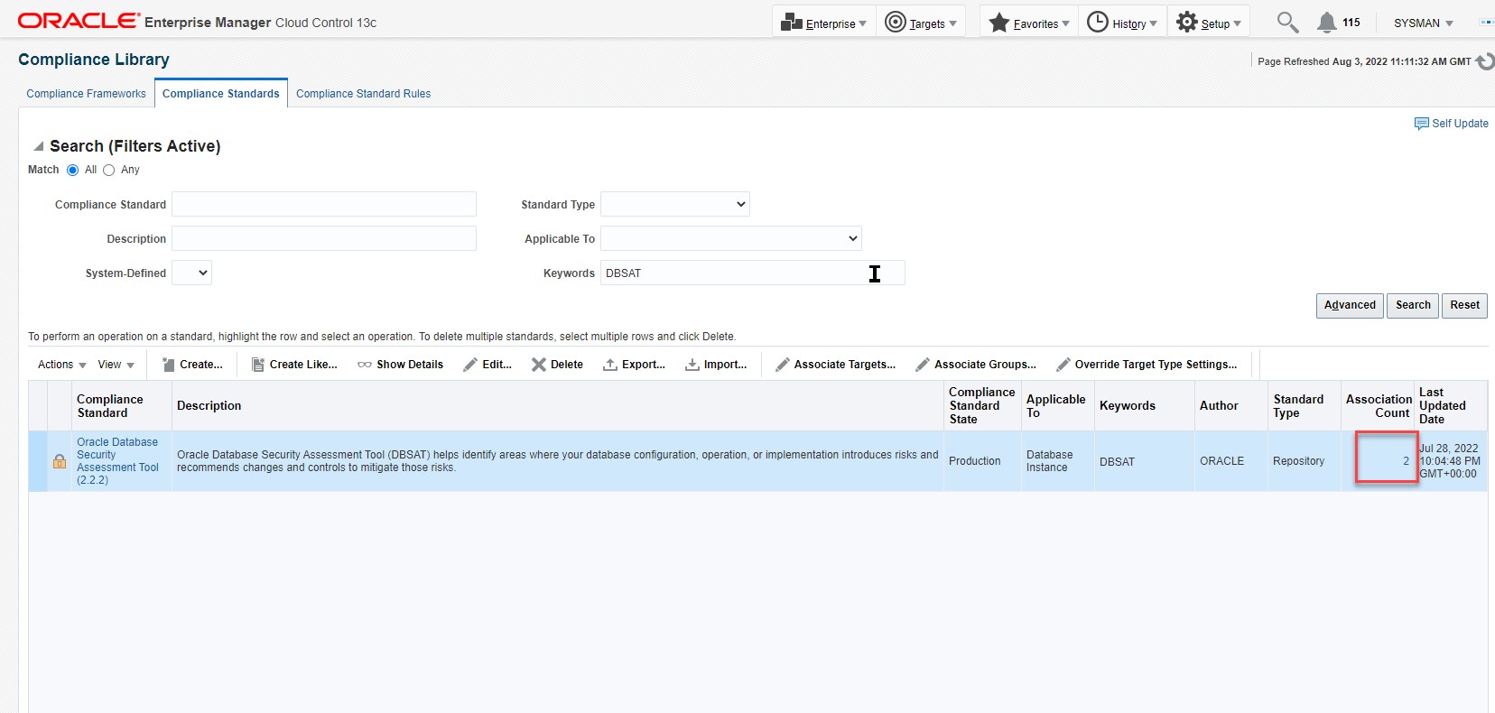Open the Actions dropdown menu
The height and width of the screenshot is (713, 1495).
pyautogui.click(x=62, y=365)
